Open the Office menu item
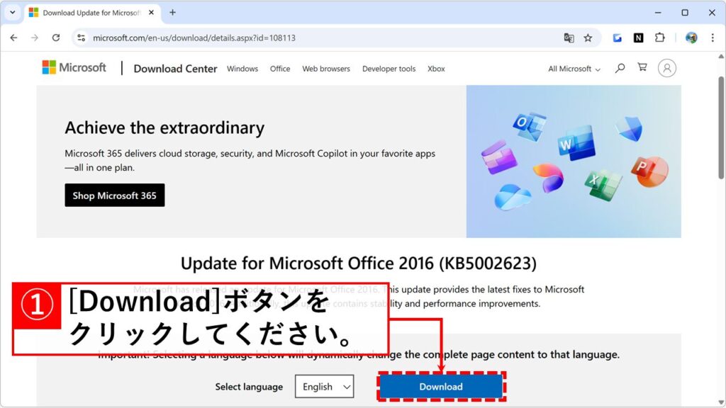The width and height of the screenshot is (726, 408). (x=280, y=69)
